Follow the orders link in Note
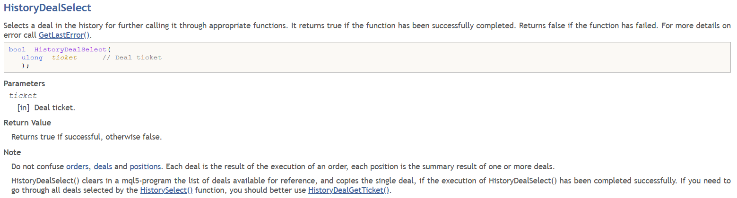Viewport: 737px width, 198px height. [78, 166]
